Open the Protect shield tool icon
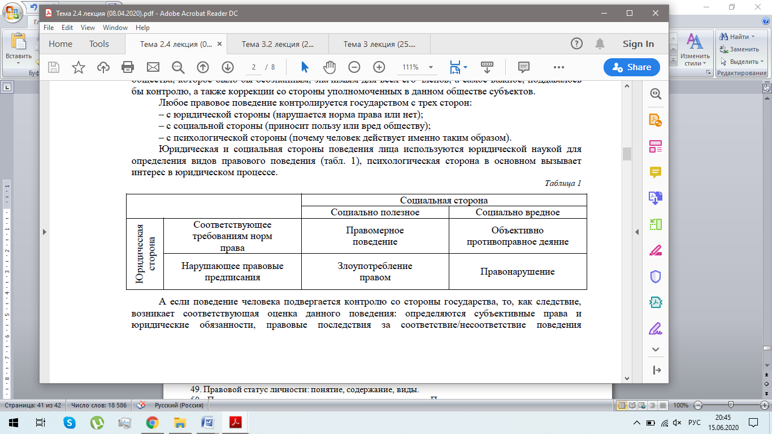Image resolution: width=772 pixels, height=434 pixels. (x=656, y=276)
